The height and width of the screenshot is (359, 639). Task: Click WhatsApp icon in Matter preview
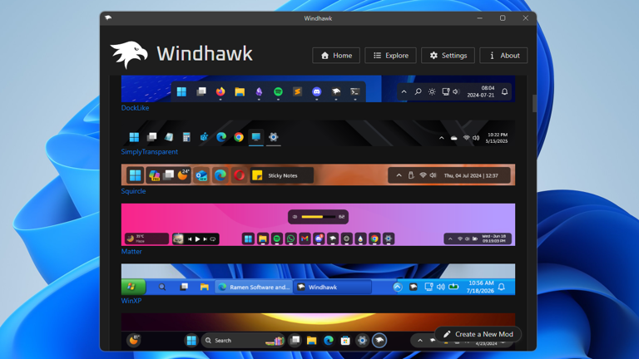tap(290, 239)
